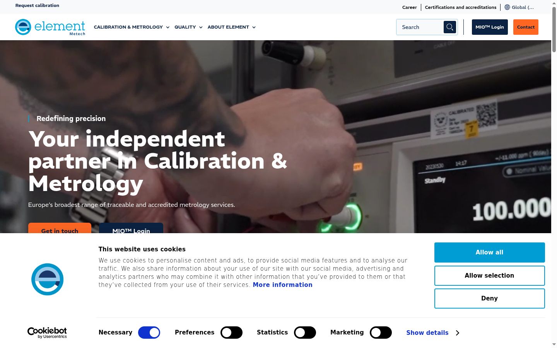This screenshot has width=557, height=348.
Task: Expand the Calibration & Metrology menu
Action: [132, 27]
